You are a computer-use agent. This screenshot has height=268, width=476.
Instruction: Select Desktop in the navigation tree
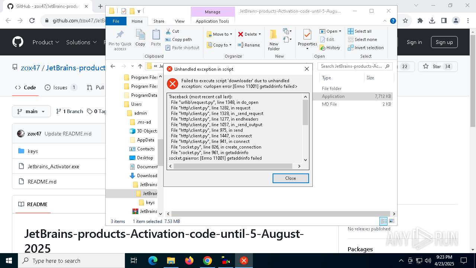pyautogui.click(x=141, y=158)
